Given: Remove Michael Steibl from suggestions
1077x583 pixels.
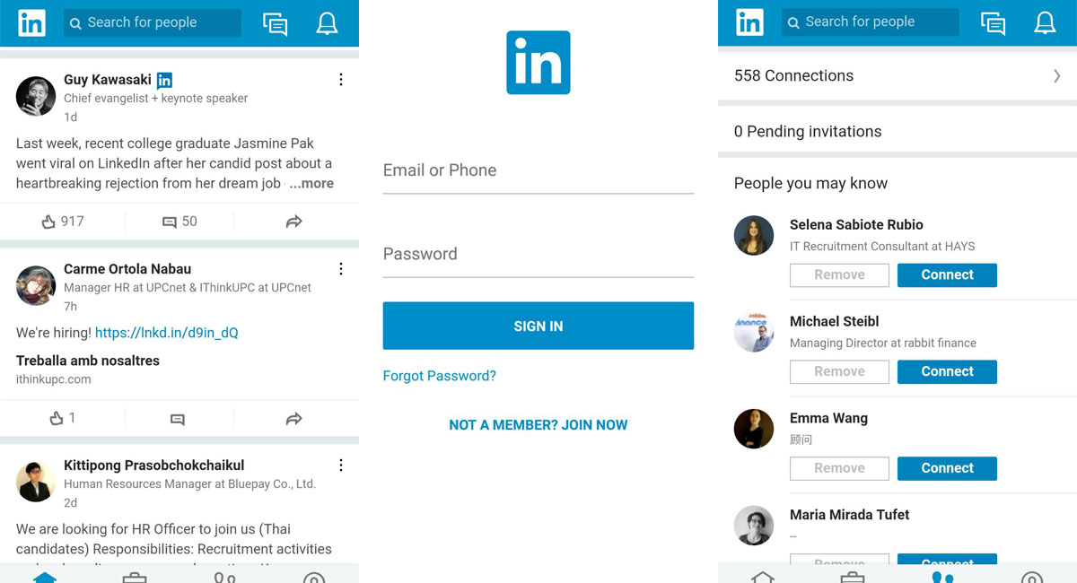Looking at the screenshot, I should (839, 370).
